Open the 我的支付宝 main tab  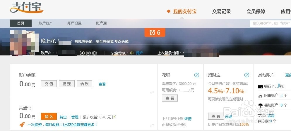(x=185, y=11)
